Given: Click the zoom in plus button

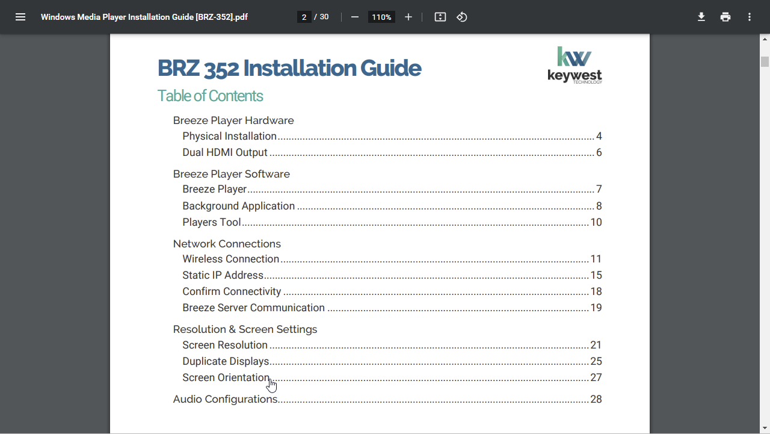Looking at the screenshot, I should pos(408,17).
